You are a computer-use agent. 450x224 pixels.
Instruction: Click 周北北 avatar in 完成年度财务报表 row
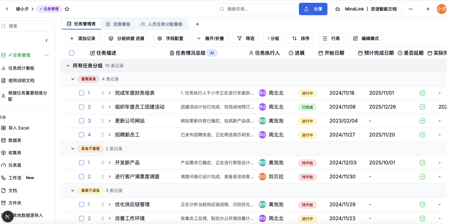262,93
